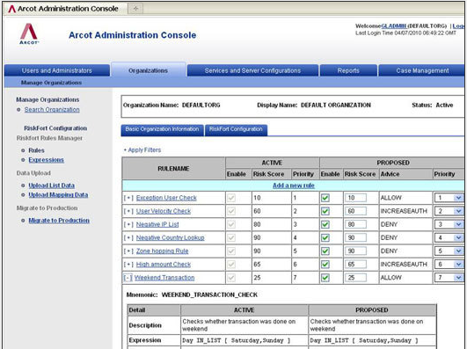Click proposed risk score field for User Velocity Check
The height and width of the screenshot is (349, 467).
[355, 211]
